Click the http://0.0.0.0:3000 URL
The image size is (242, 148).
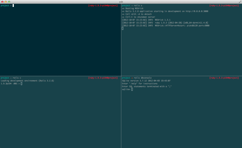[197, 11]
